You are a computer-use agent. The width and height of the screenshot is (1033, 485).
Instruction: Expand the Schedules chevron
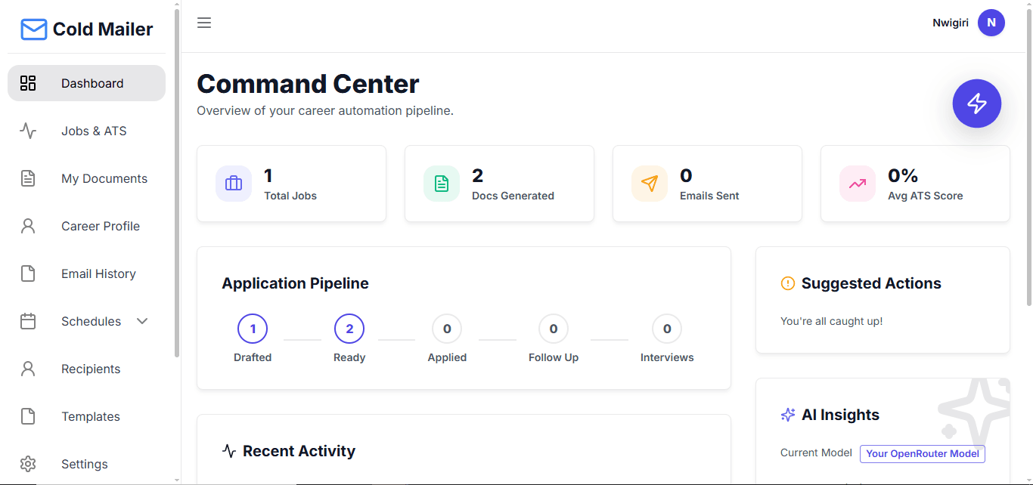click(x=142, y=321)
